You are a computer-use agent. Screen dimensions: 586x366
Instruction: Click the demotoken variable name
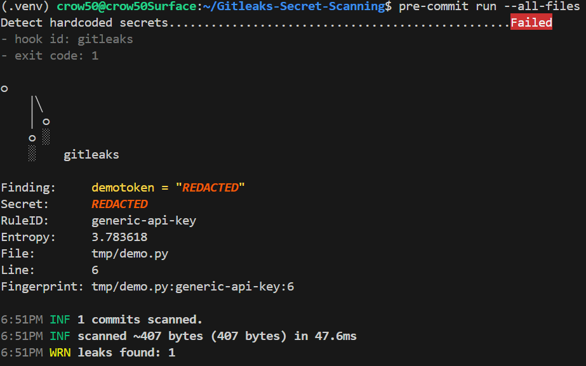[x=123, y=187]
